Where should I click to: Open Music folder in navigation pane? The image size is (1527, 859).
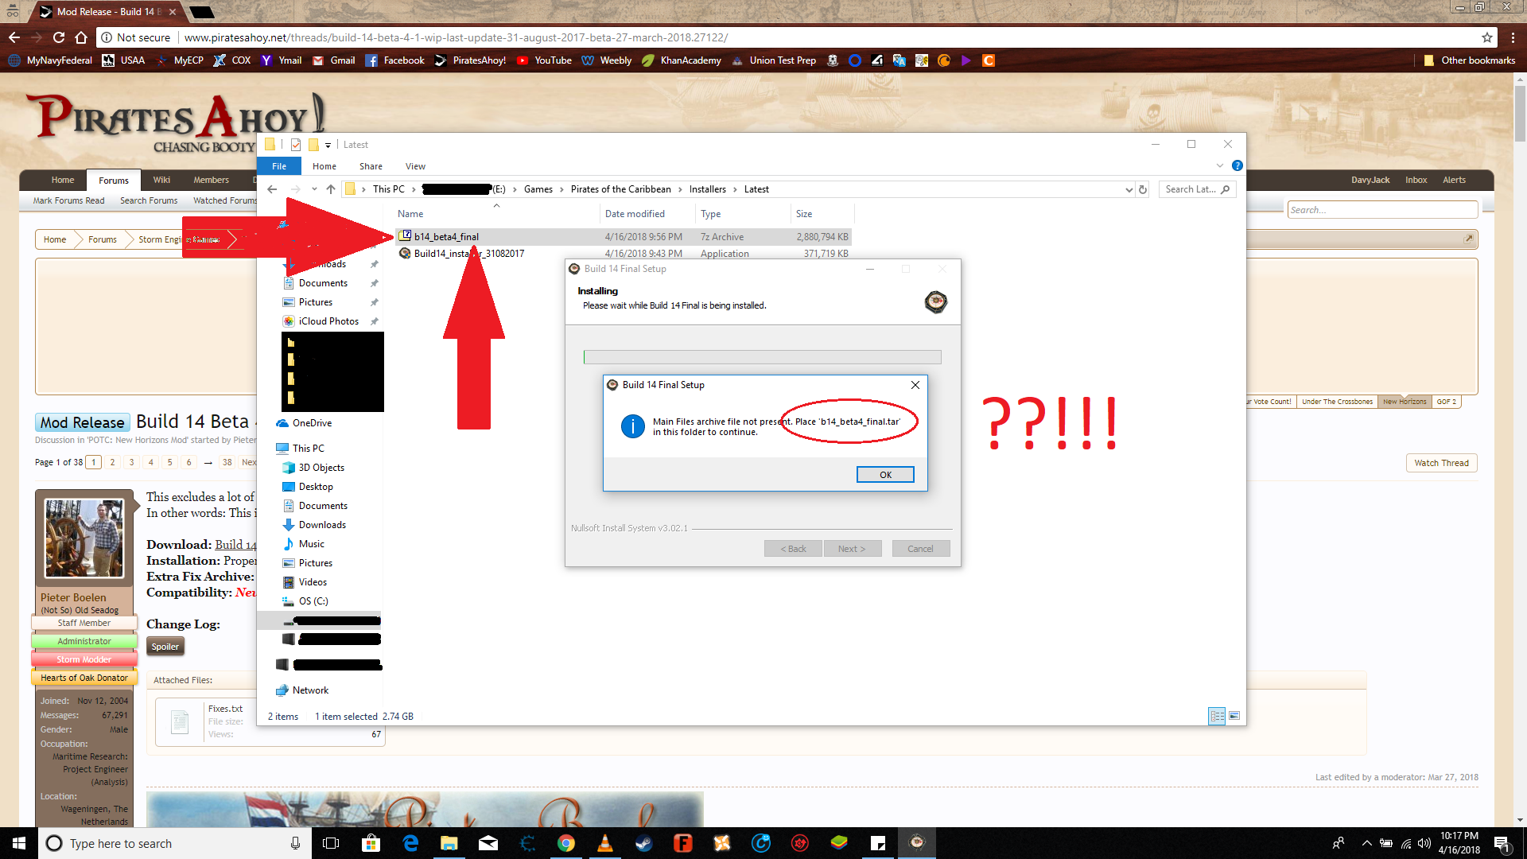[311, 544]
